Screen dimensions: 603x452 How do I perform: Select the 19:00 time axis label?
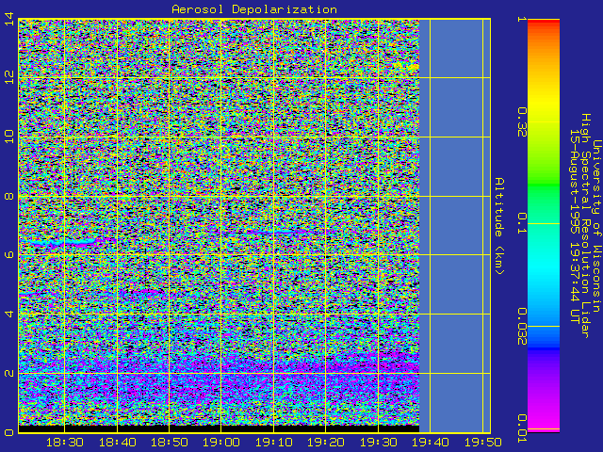point(221,443)
